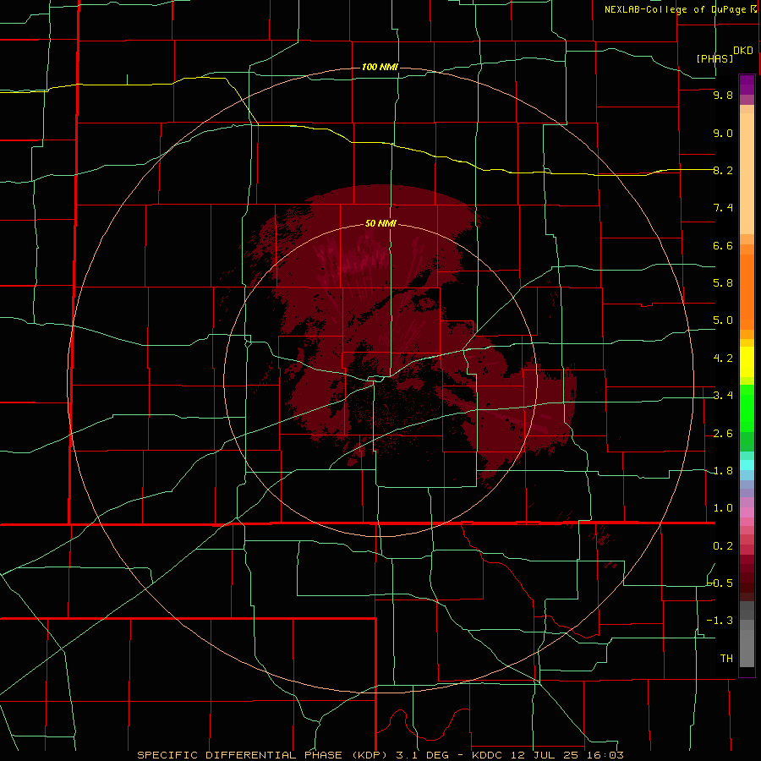
Task: Click the 1.0 scale value
Action: tap(723, 508)
